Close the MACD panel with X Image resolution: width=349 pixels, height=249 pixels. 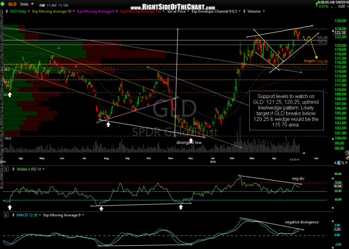point(6,215)
